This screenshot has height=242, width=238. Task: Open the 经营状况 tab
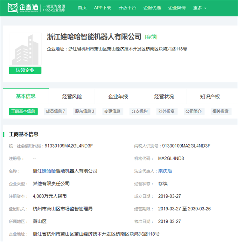pyautogui.click(x=164, y=96)
